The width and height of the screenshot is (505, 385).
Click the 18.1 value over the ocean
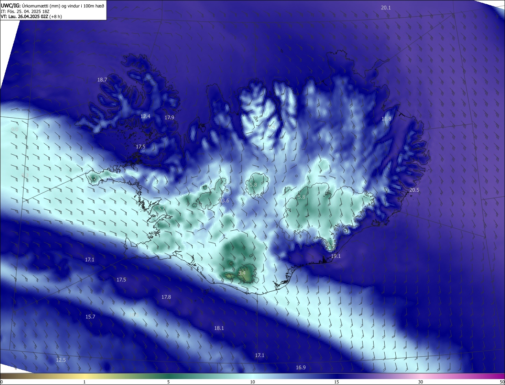219,328
